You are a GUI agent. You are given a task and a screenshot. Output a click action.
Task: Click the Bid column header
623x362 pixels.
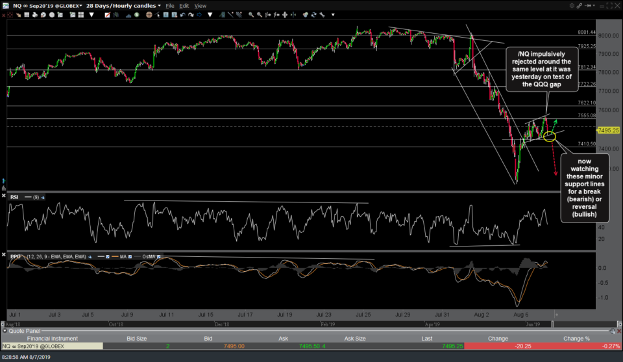(x=208, y=339)
